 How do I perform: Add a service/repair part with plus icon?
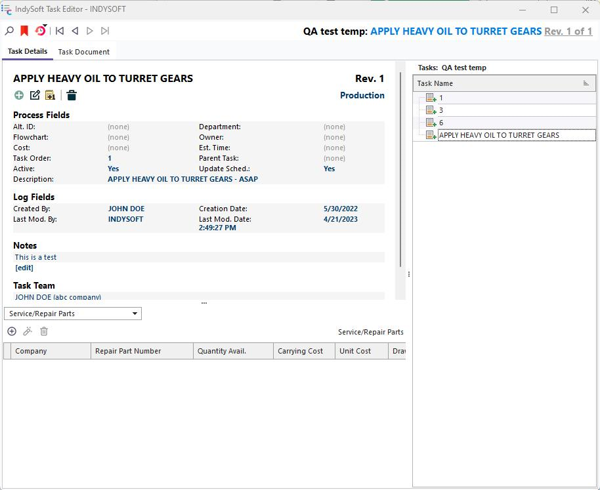[x=12, y=331]
